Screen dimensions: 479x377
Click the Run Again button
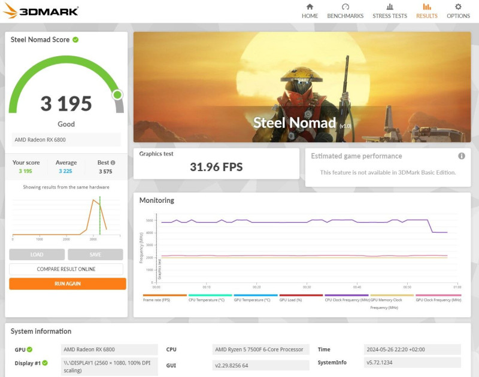(x=68, y=284)
